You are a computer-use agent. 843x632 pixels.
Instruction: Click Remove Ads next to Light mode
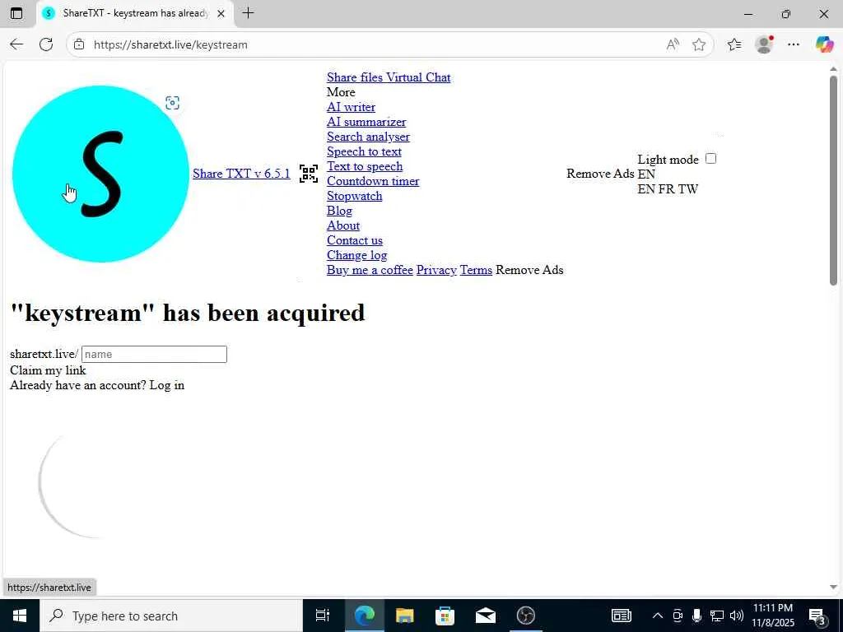(x=600, y=174)
